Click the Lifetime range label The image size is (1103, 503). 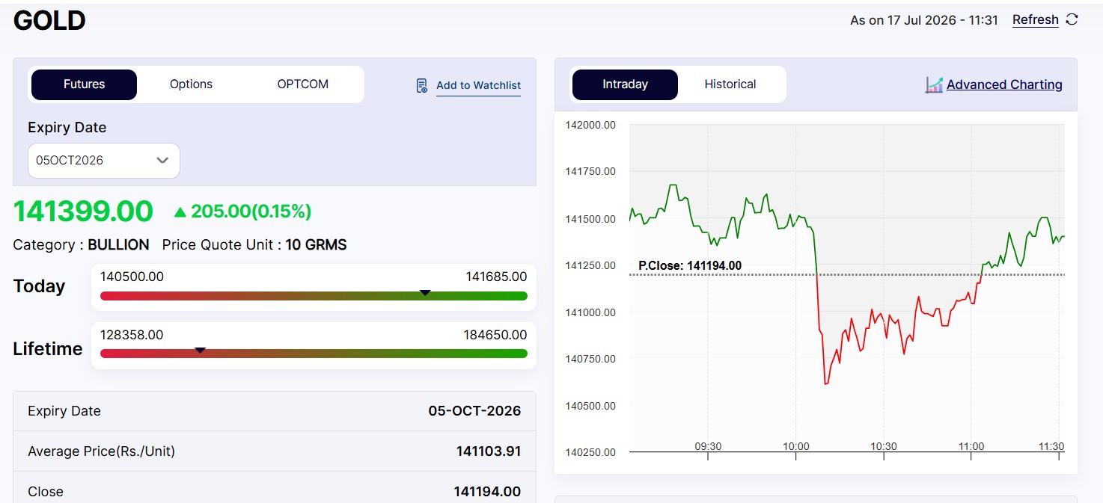48,349
